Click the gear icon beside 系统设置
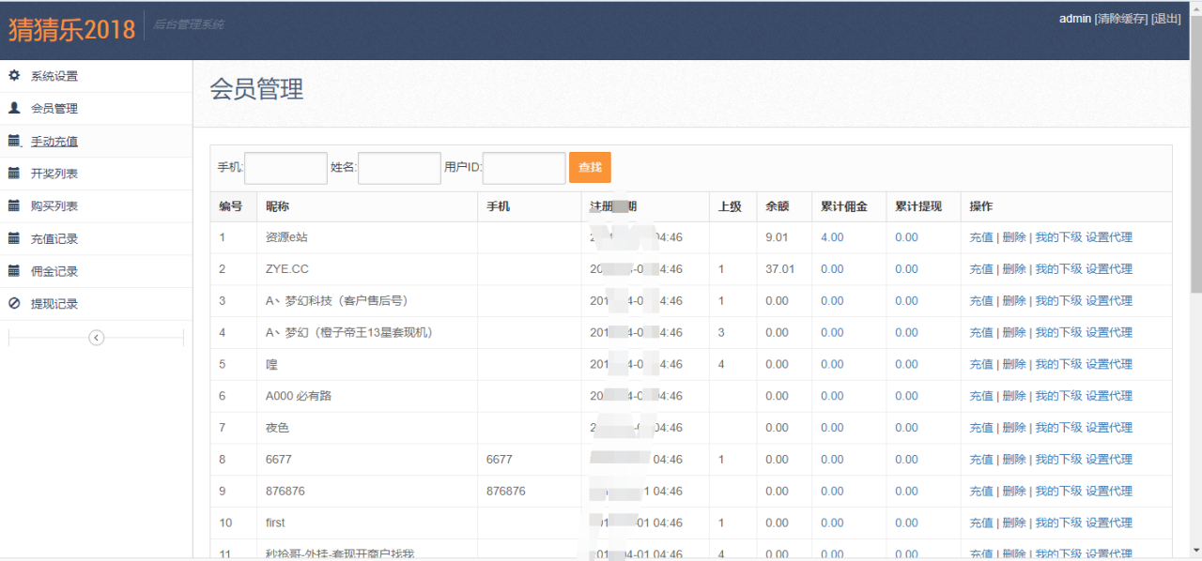 pos(14,76)
